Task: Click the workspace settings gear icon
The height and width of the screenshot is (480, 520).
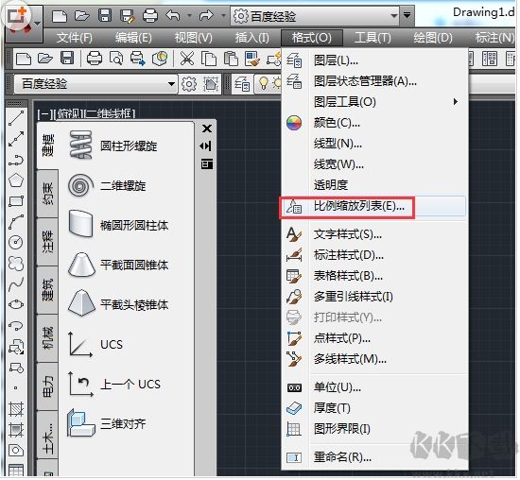Action: pos(189,84)
